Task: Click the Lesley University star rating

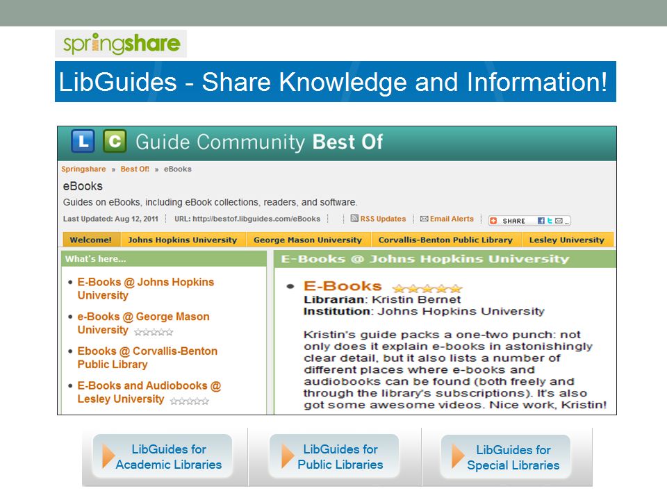Action: 189,401
